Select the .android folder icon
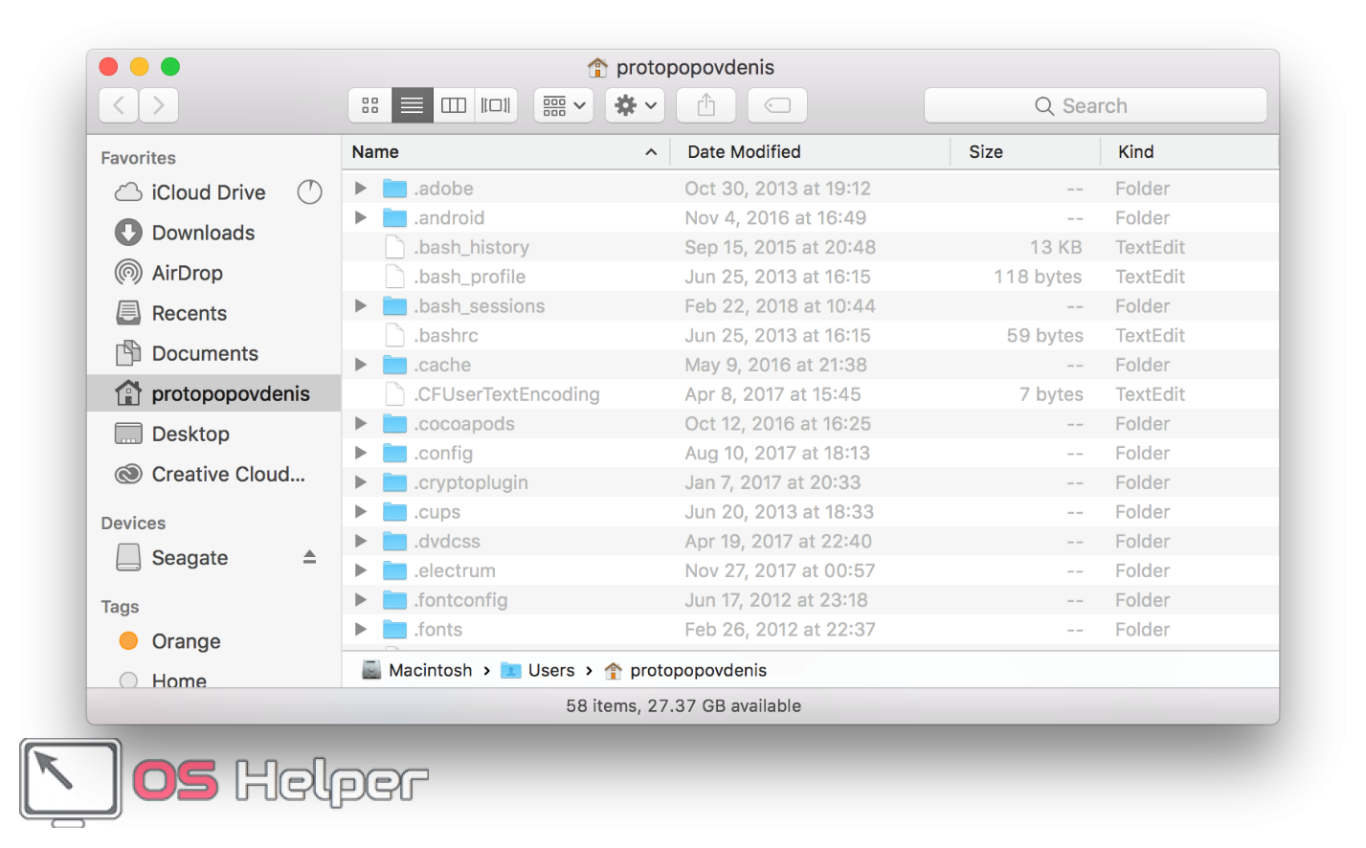This screenshot has width=1366, height=848. (x=394, y=218)
